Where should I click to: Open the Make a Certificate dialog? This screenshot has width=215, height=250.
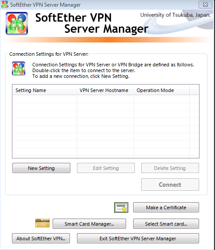point(166,208)
